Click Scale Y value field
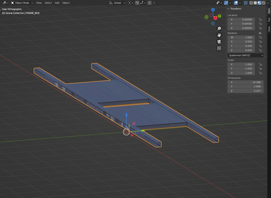This screenshot has height=198, width=271. tap(241, 69)
